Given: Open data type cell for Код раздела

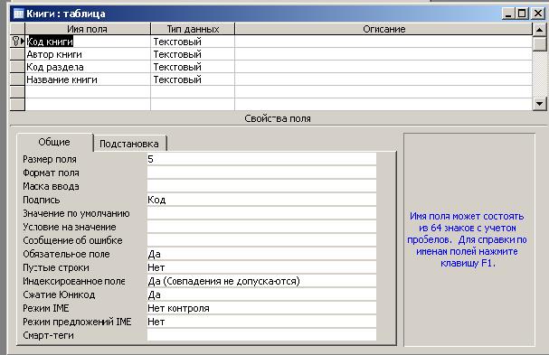Looking at the screenshot, I should pyautogui.click(x=193, y=67).
